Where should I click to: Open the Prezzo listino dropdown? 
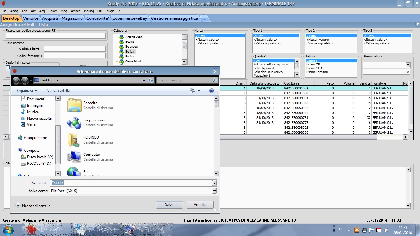(408, 65)
